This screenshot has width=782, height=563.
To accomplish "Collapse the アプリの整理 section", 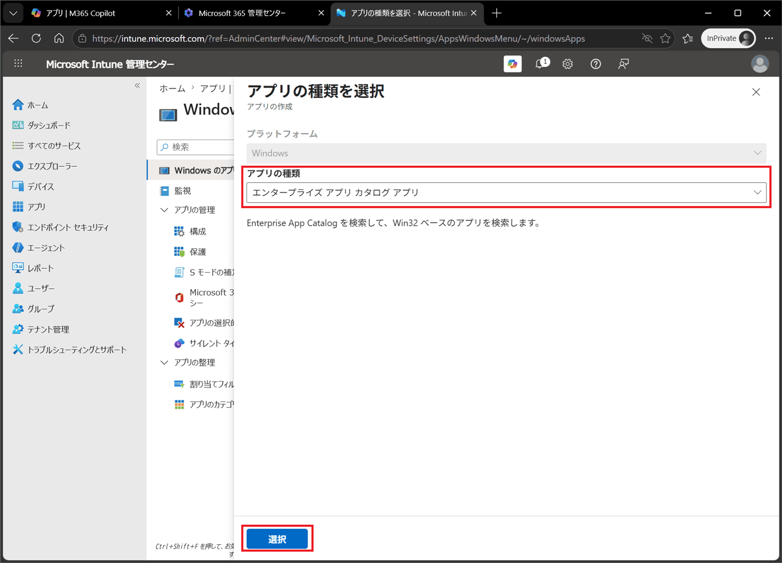I will 164,362.
